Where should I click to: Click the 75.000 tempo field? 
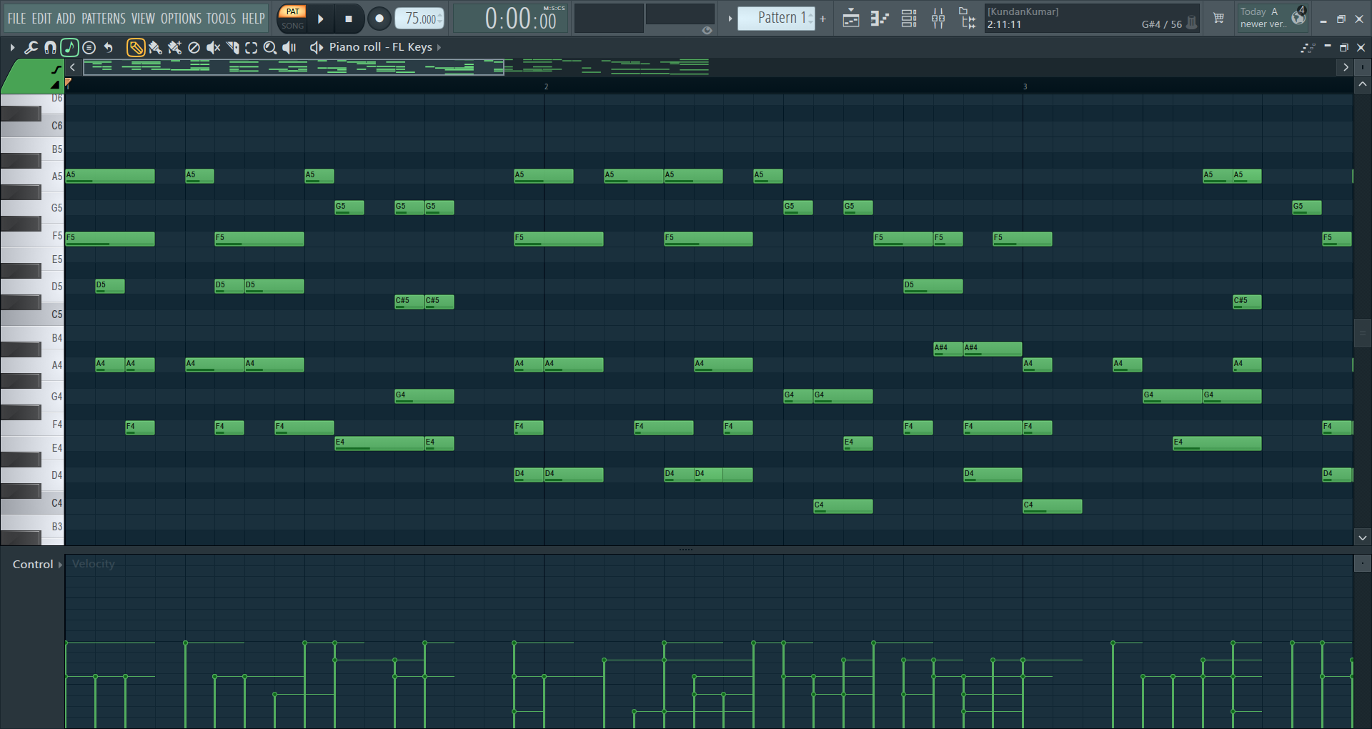[420, 19]
